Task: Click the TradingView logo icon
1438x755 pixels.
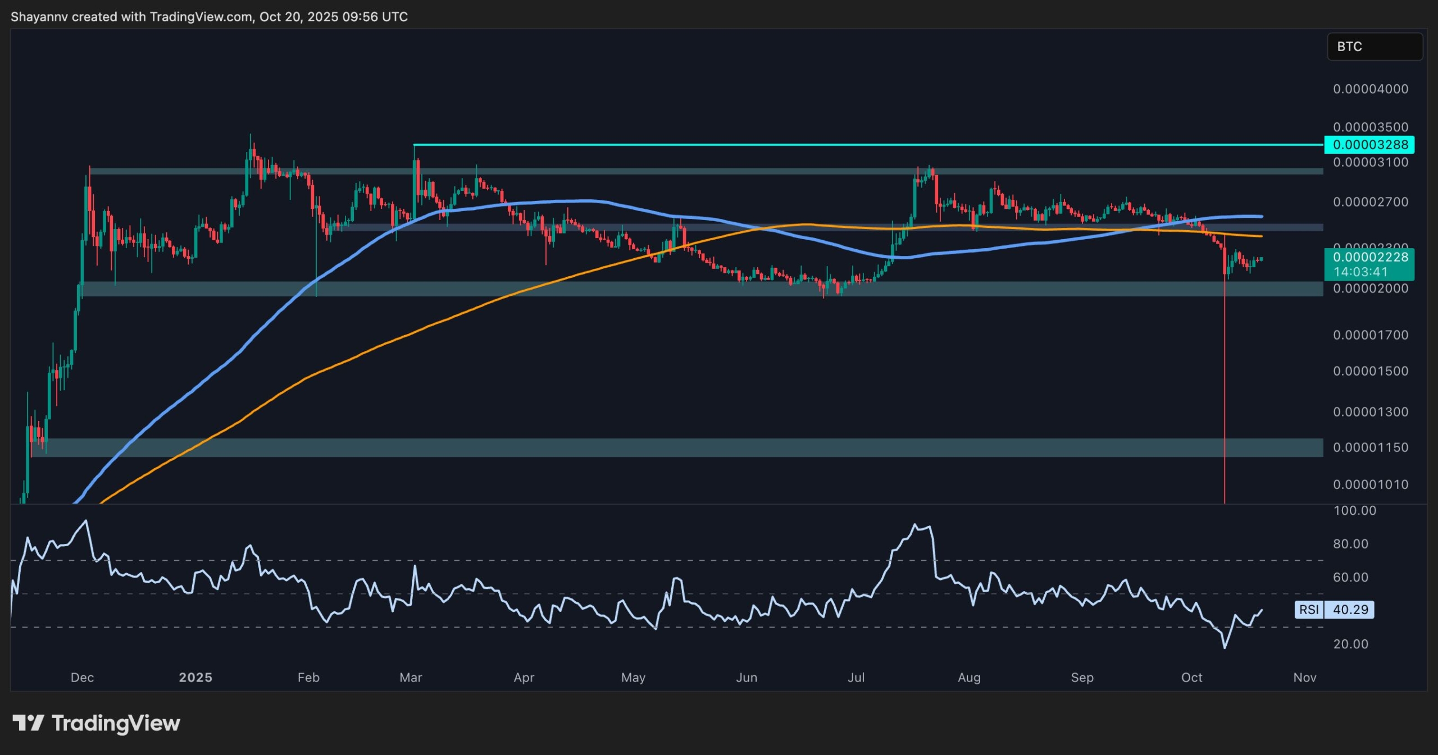Action: (x=28, y=722)
